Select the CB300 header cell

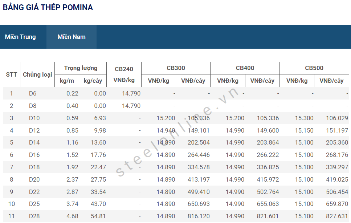tap(176, 68)
